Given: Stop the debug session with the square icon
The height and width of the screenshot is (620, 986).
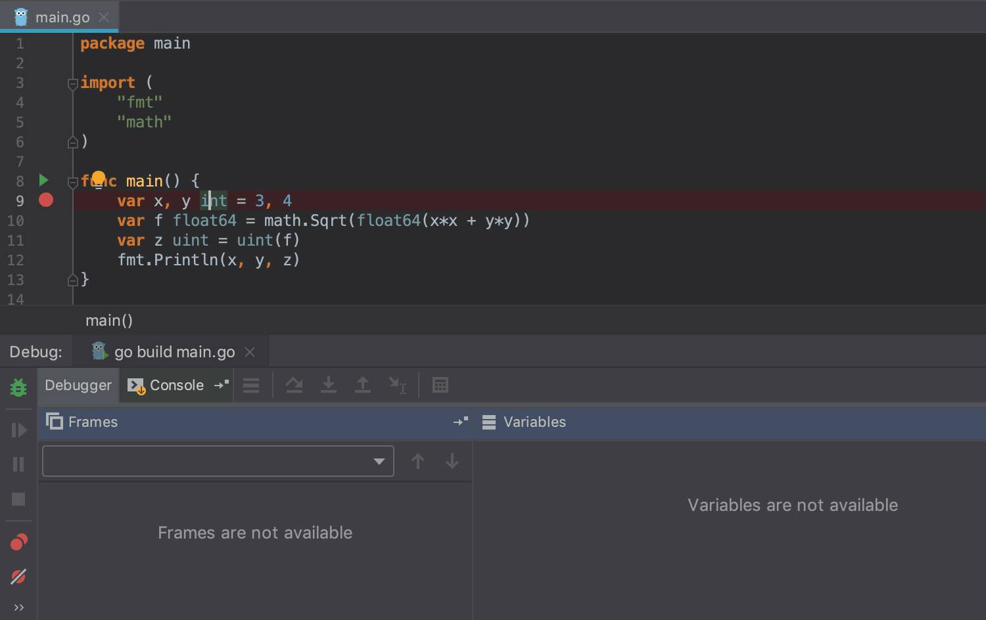Looking at the screenshot, I should [x=18, y=499].
